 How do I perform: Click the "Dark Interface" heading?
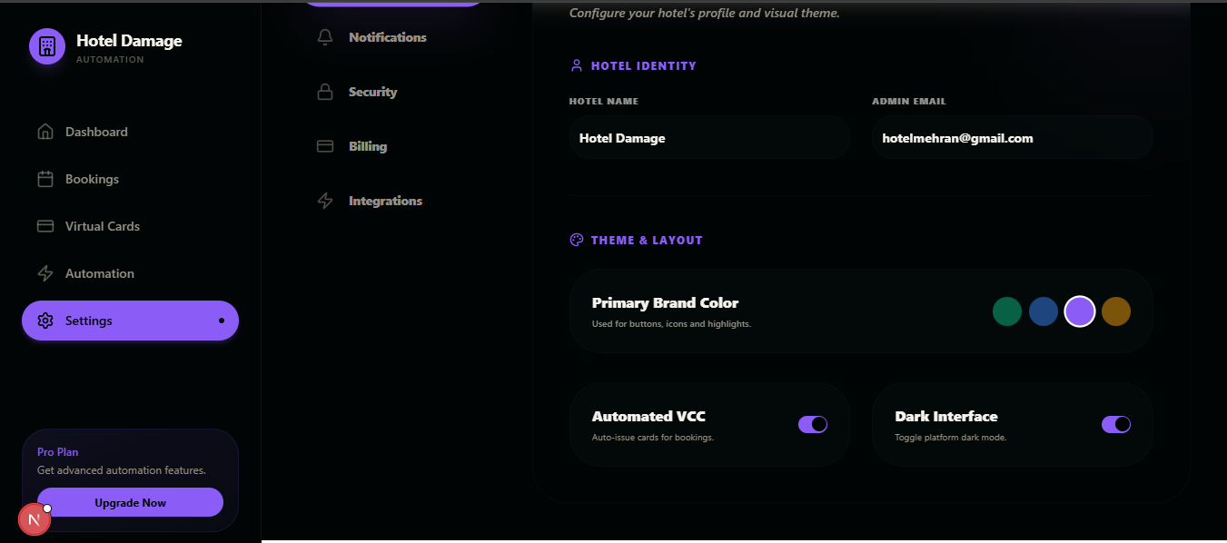[x=946, y=417]
